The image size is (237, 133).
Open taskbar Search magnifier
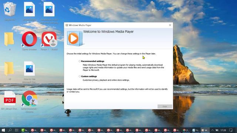pyautogui.click(x=10, y=130)
